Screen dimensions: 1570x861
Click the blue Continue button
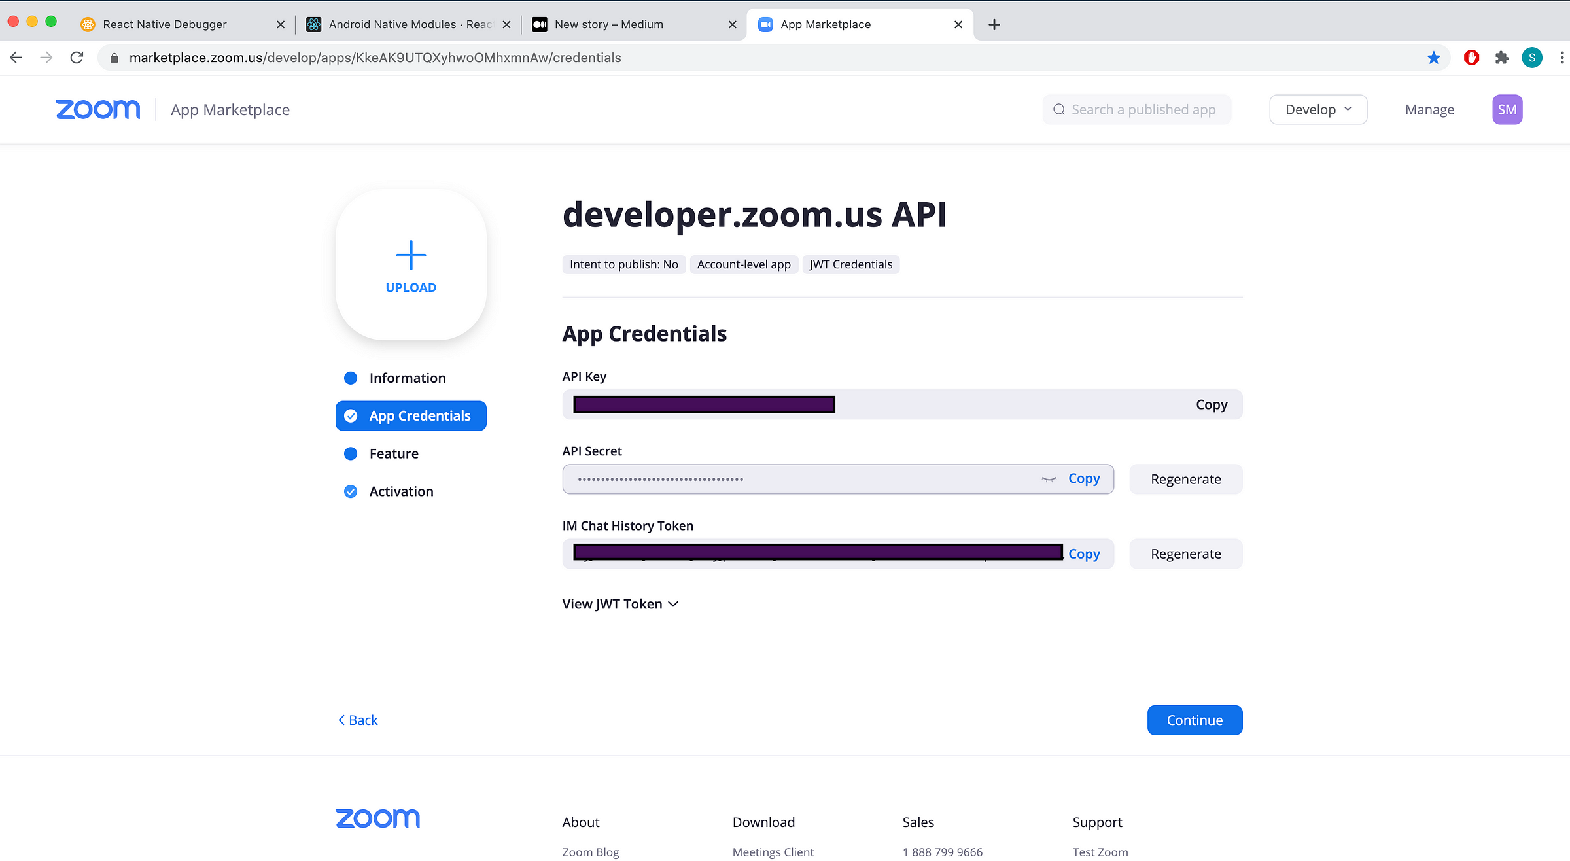[x=1194, y=720]
